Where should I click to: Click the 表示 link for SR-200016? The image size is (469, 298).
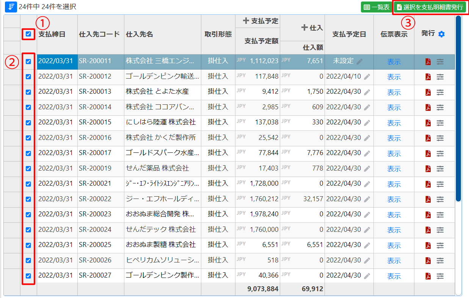coord(394,138)
